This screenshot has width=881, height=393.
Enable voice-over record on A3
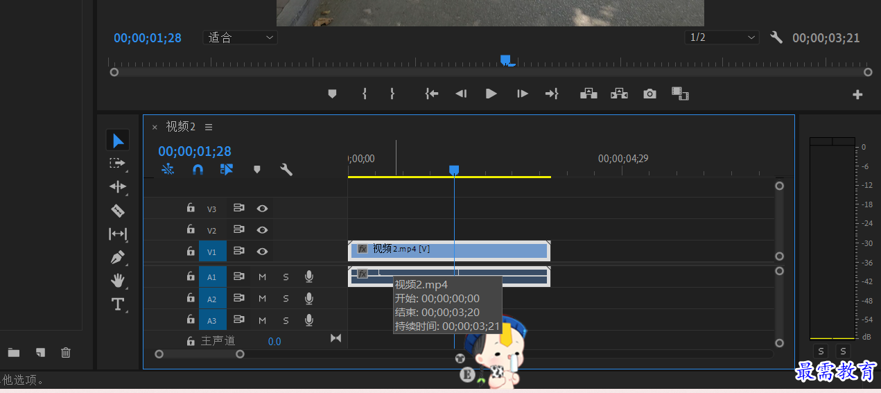tap(309, 320)
